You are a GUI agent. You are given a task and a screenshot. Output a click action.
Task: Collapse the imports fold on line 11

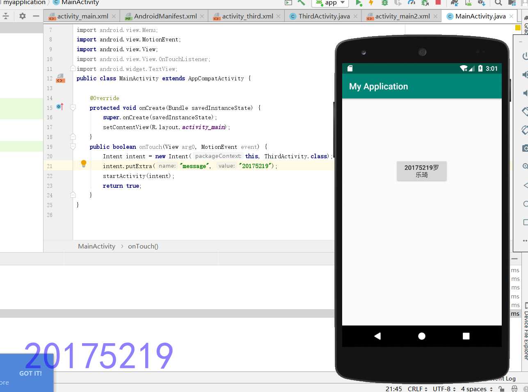[73, 68]
